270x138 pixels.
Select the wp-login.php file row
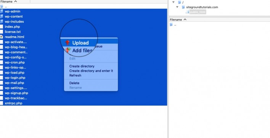pos(84,78)
